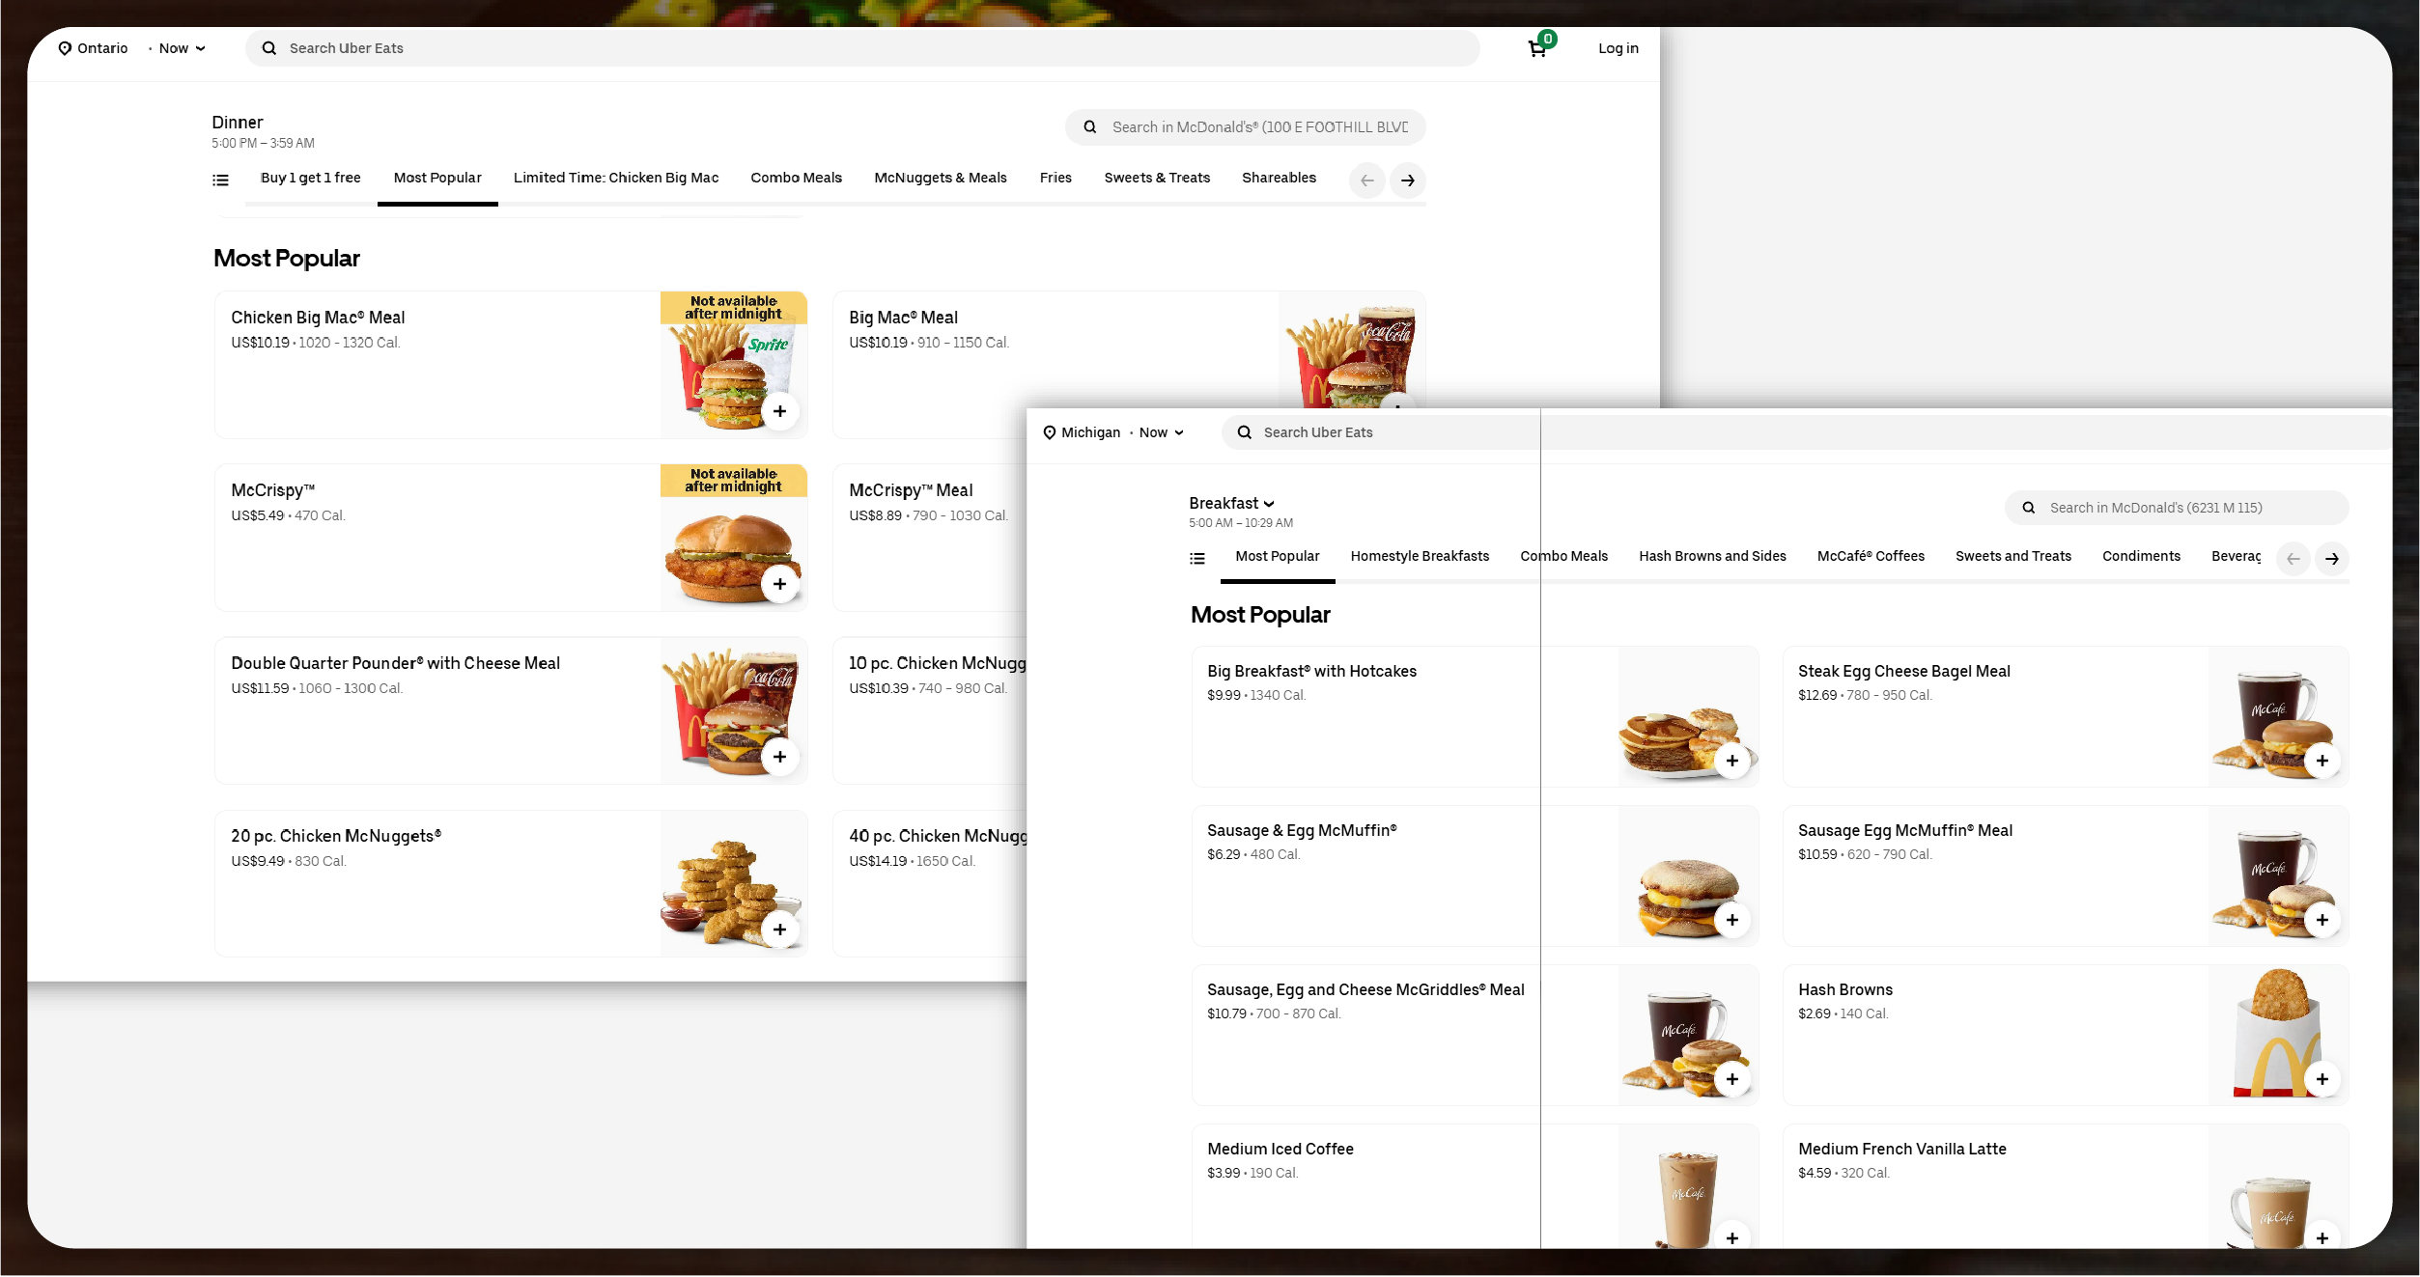Add Sausage & Egg McMuffin with plus
Image resolution: width=2420 pixels, height=1277 pixels.
1731,920
